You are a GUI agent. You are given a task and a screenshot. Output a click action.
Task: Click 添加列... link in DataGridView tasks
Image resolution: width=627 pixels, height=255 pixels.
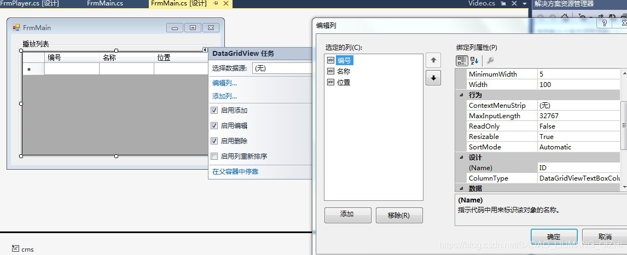tap(224, 96)
